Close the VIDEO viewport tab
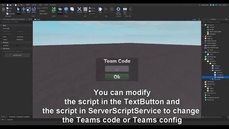 [42, 19]
